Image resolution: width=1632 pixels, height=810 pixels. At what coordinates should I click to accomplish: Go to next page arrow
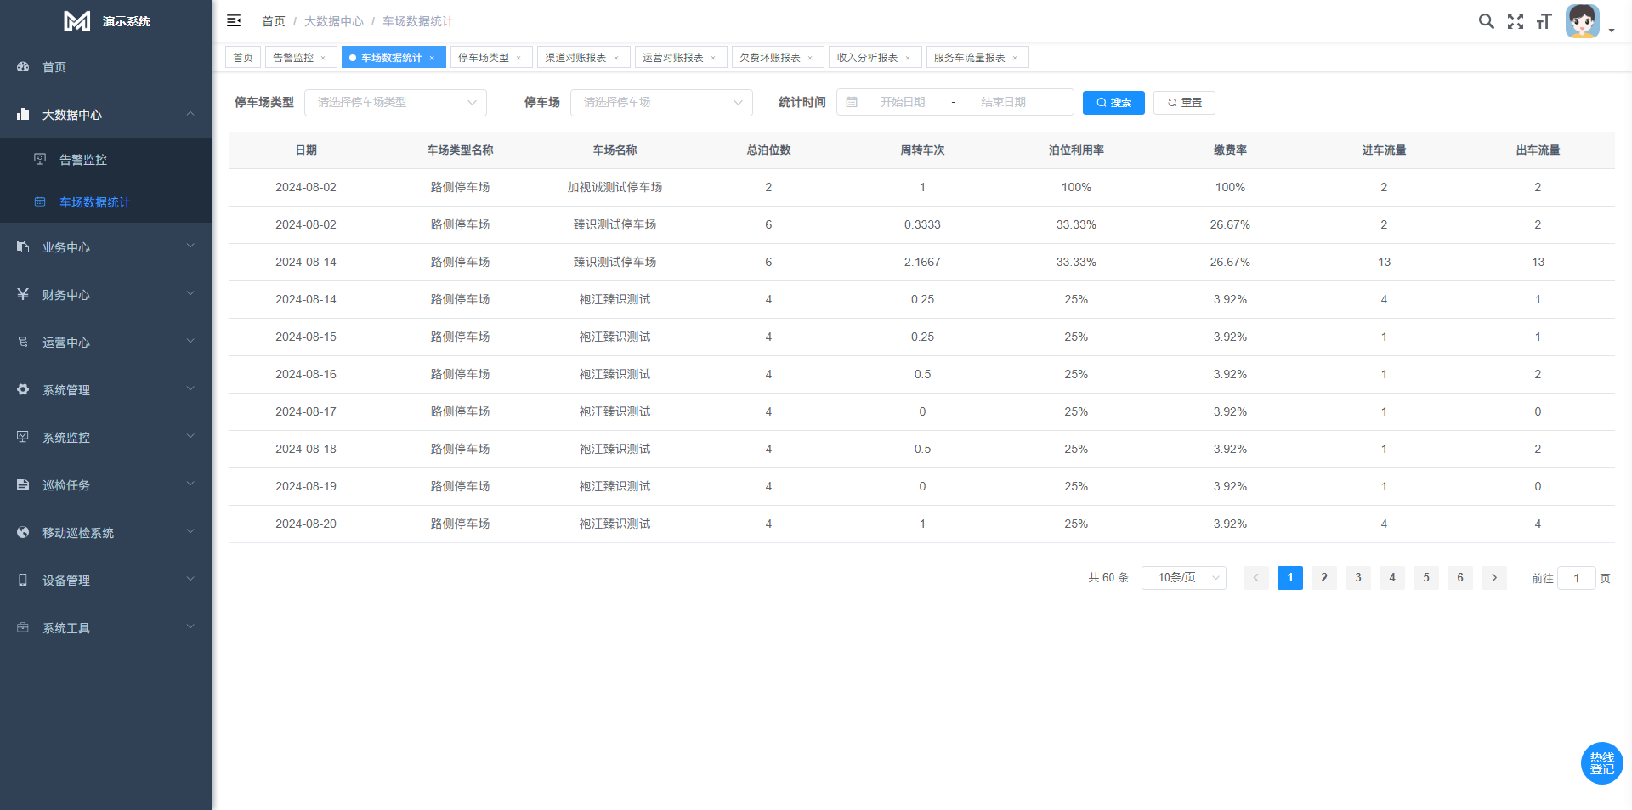pos(1493,578)
